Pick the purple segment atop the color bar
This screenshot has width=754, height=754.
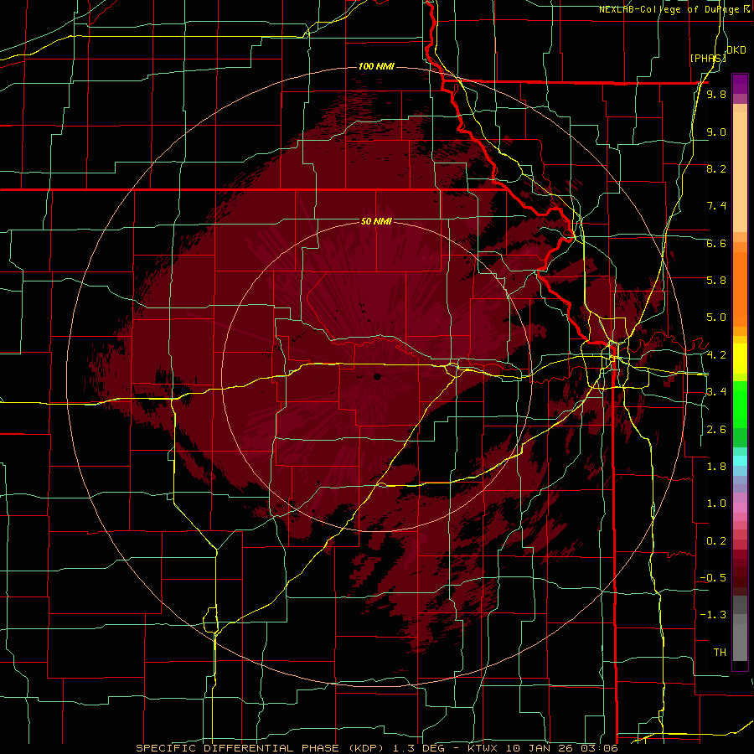click(x=740, y=84)
